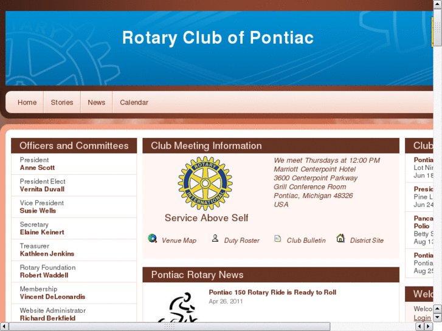Open the Home menu item
This screenshot has height=331, width=442.
tap(27, 102)
